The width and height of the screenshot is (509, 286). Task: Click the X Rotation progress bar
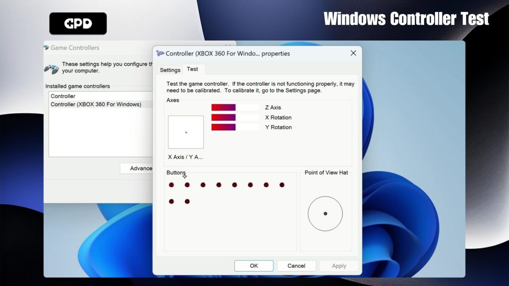point(235,117)
